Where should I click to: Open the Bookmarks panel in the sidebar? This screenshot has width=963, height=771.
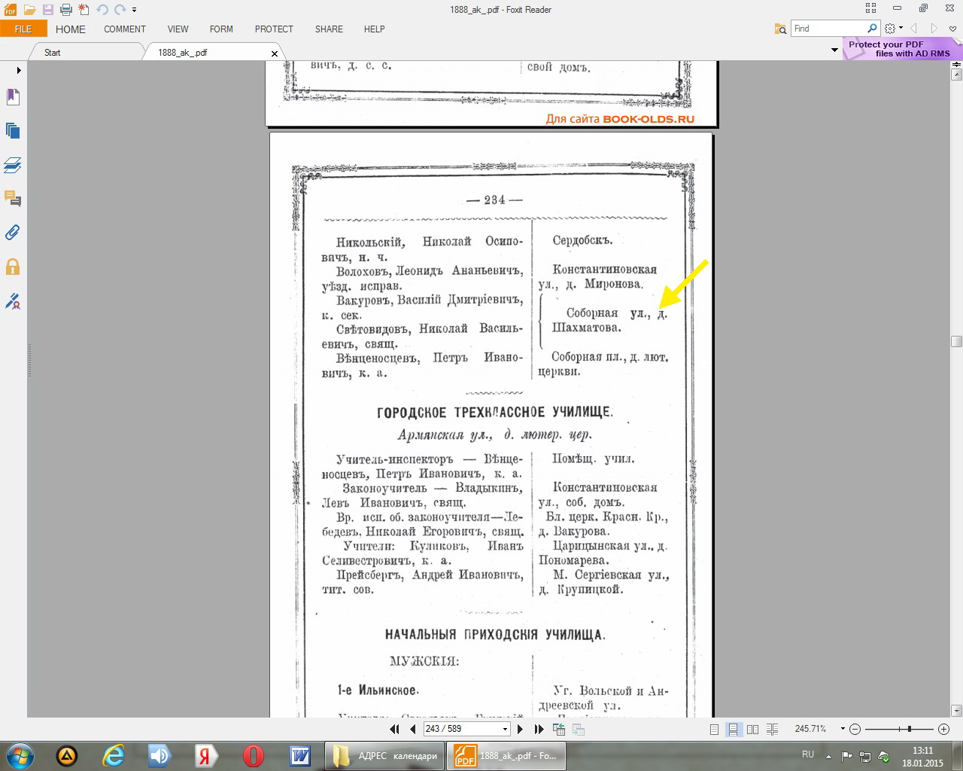coord(13,97)
